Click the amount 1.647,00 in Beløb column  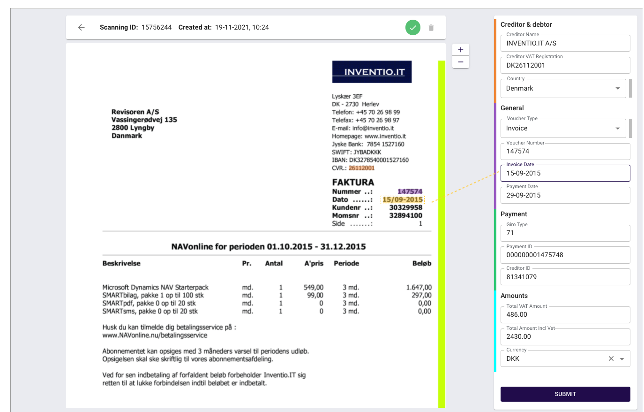419,287
